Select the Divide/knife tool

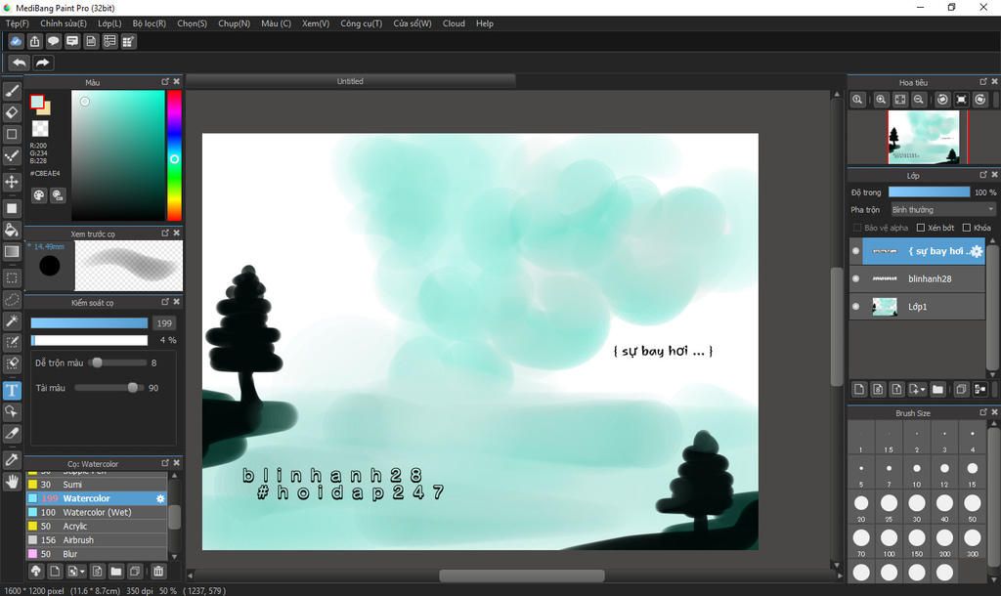pos(12,433)
